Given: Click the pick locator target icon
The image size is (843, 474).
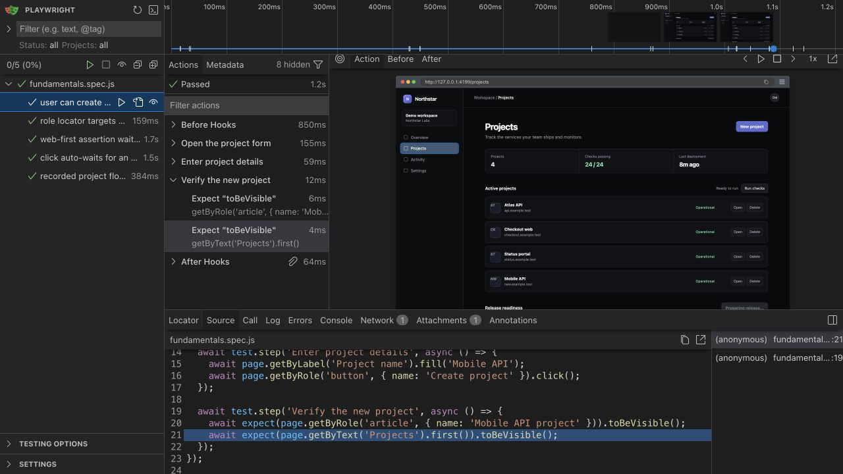Looking at the screenshot, I should point(340,59).
